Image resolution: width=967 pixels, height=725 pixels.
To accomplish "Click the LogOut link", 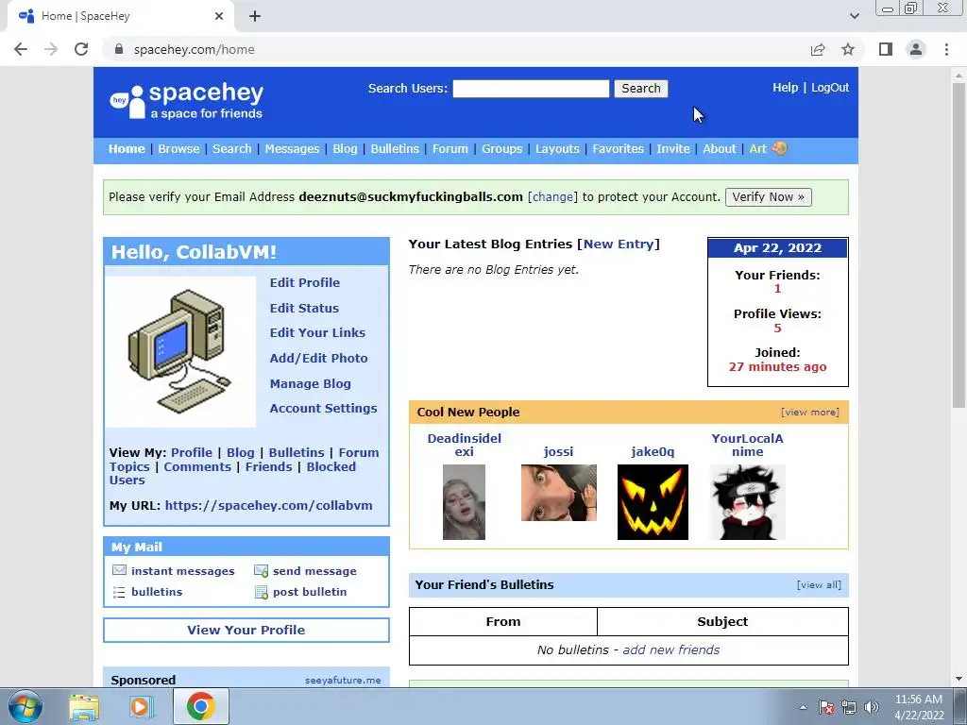I will [x=830, y=88].
